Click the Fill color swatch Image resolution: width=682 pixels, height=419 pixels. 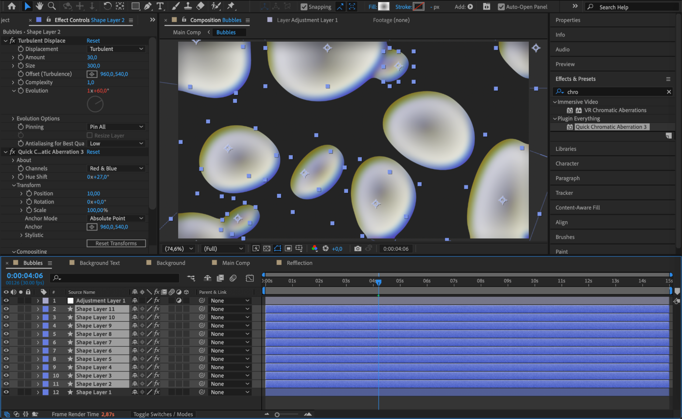coord(384,6)
